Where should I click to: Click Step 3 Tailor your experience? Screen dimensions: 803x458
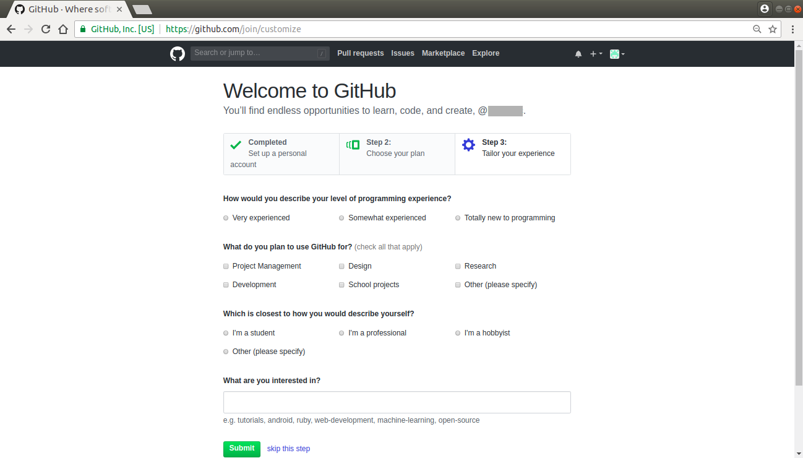coord(513,154)
